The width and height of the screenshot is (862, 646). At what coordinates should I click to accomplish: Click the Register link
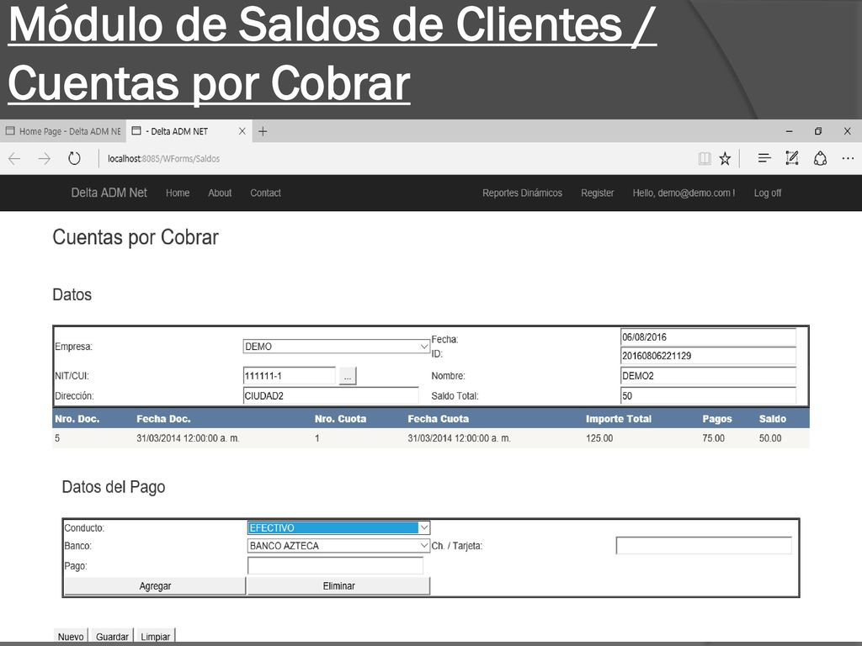point(598,193)
